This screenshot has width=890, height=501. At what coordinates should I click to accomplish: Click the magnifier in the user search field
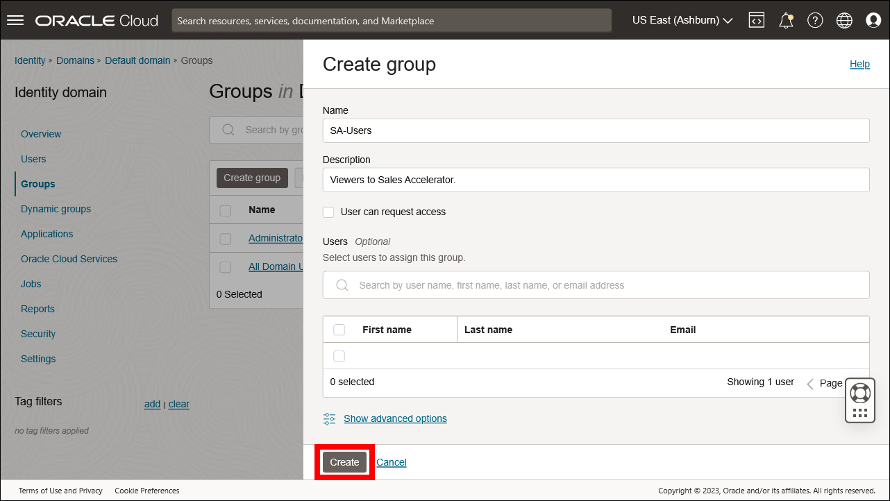tap(342, 285)
